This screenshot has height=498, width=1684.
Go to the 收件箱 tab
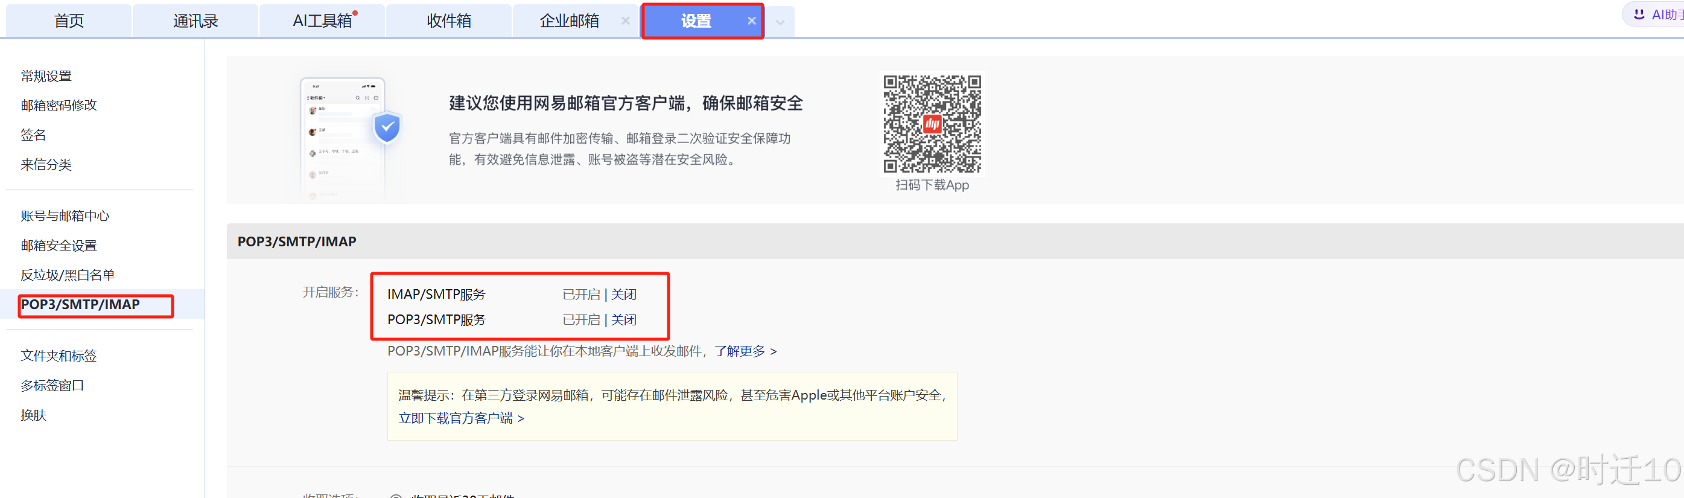[449, 21]
